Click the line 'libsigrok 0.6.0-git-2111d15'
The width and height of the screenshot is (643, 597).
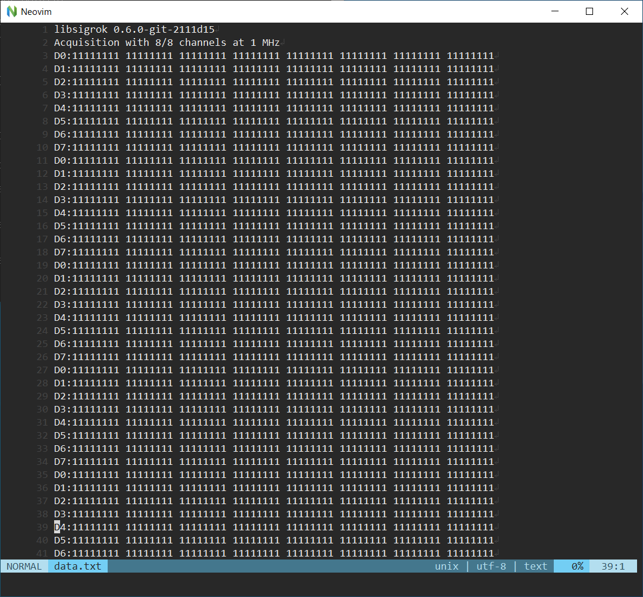coord(134,30)
